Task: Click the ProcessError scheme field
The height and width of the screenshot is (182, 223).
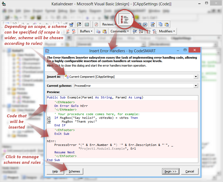Action: pos(136,86)
